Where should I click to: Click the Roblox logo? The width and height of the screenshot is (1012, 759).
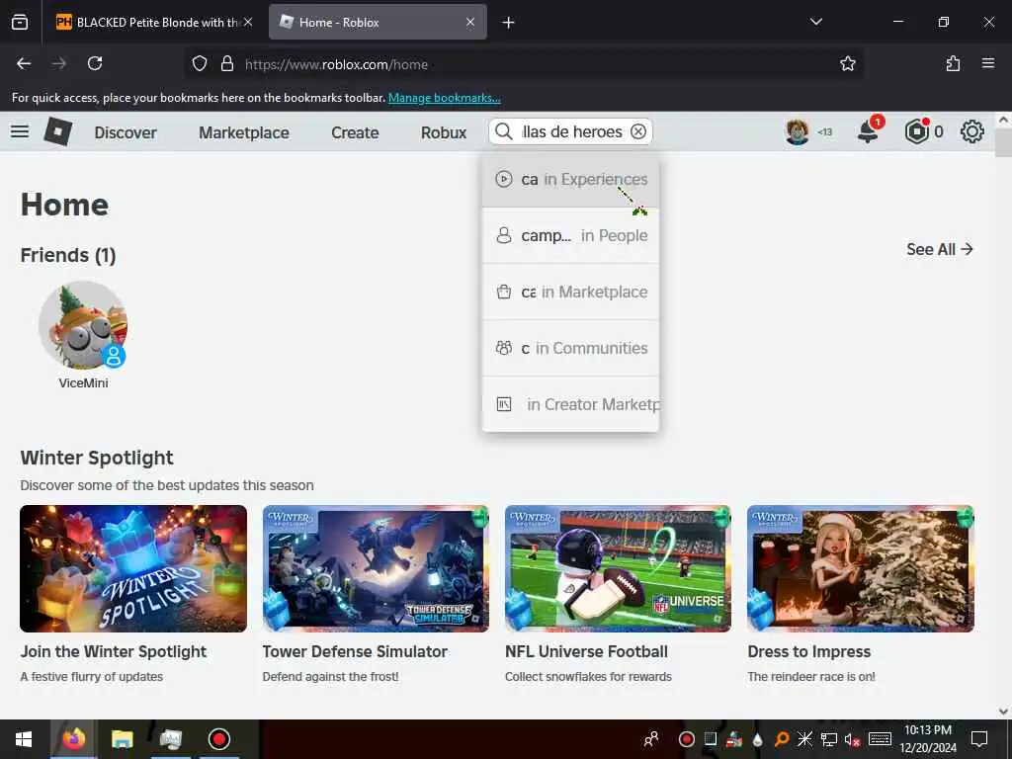(58, 131)
